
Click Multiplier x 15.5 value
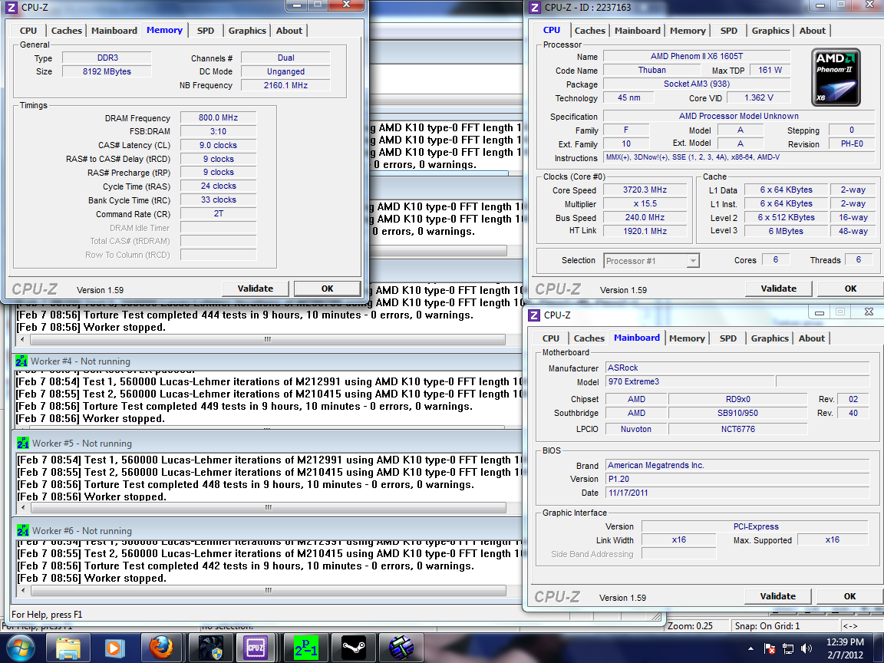click(645, 203)
